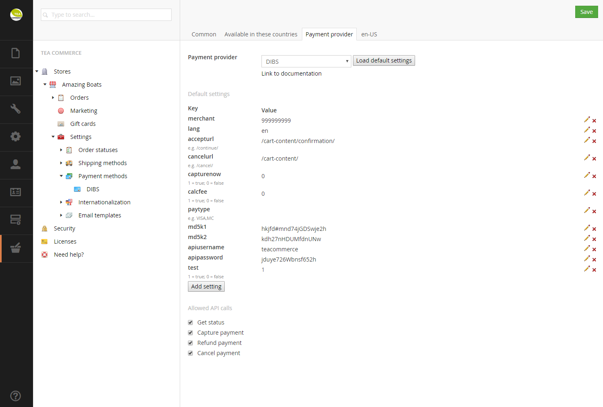Screen dimensions: 603x407
Task: Click the merchant value 999999999
Action: click(x=276, y=121)
